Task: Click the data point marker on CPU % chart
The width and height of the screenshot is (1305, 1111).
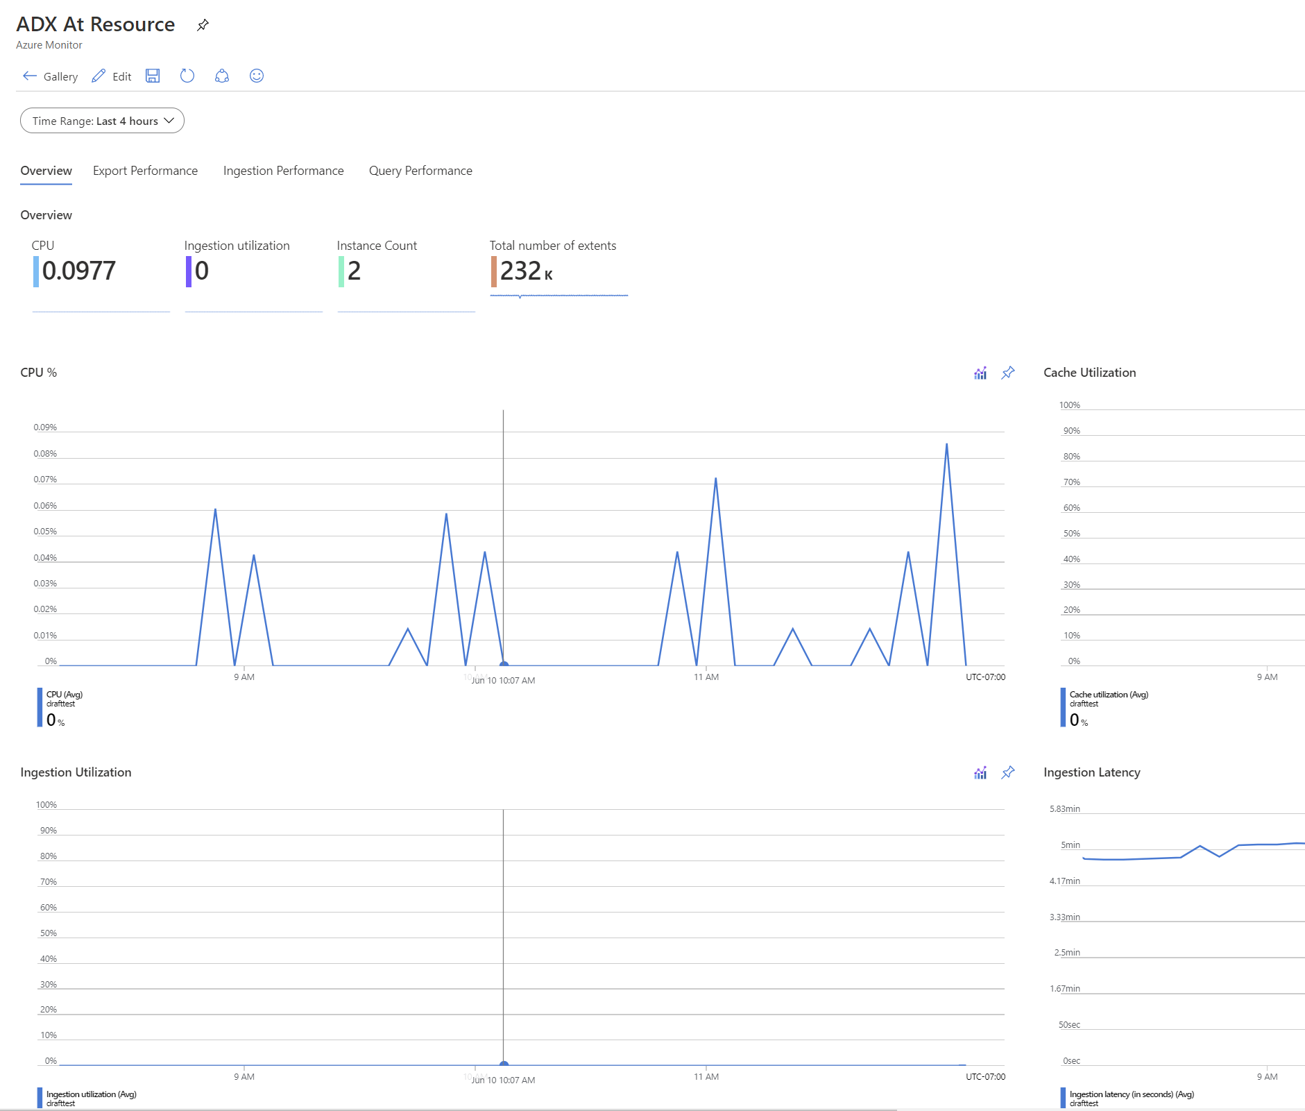Action: (504, 665)
